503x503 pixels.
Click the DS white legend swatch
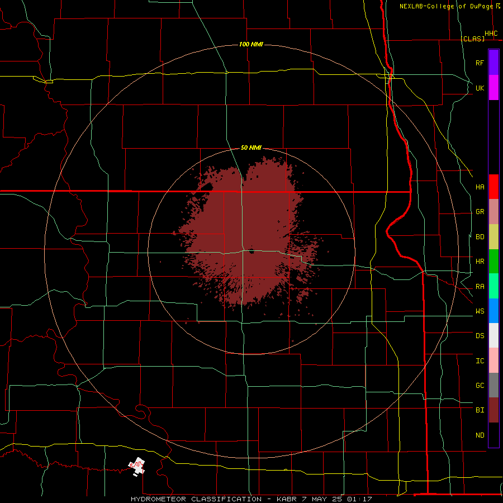(493, 335)
